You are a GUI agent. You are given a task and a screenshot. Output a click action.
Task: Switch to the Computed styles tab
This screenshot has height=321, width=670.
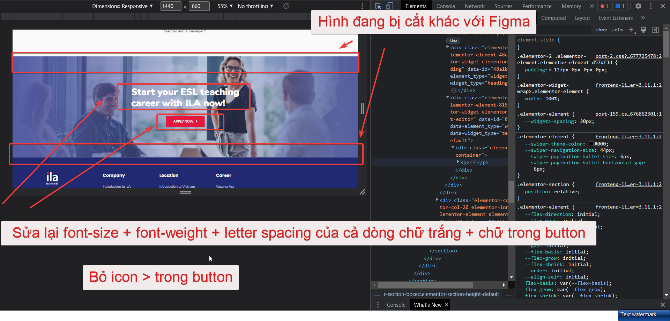point(553,18)
